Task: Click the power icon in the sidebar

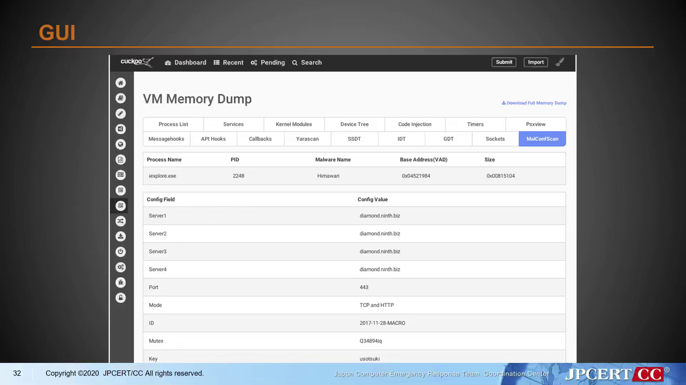Action: [121, 252]
